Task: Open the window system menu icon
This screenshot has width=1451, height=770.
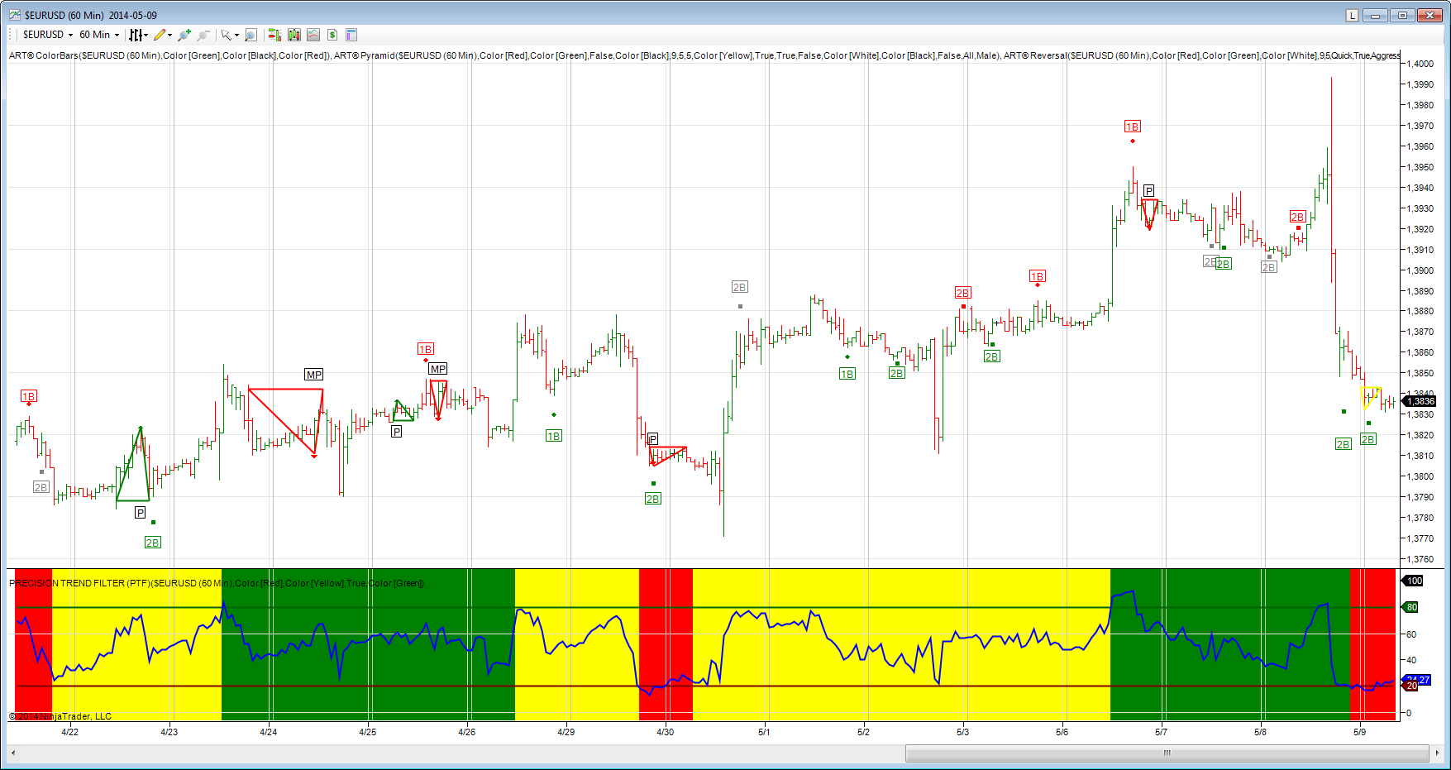Action: tap(15, 15)
